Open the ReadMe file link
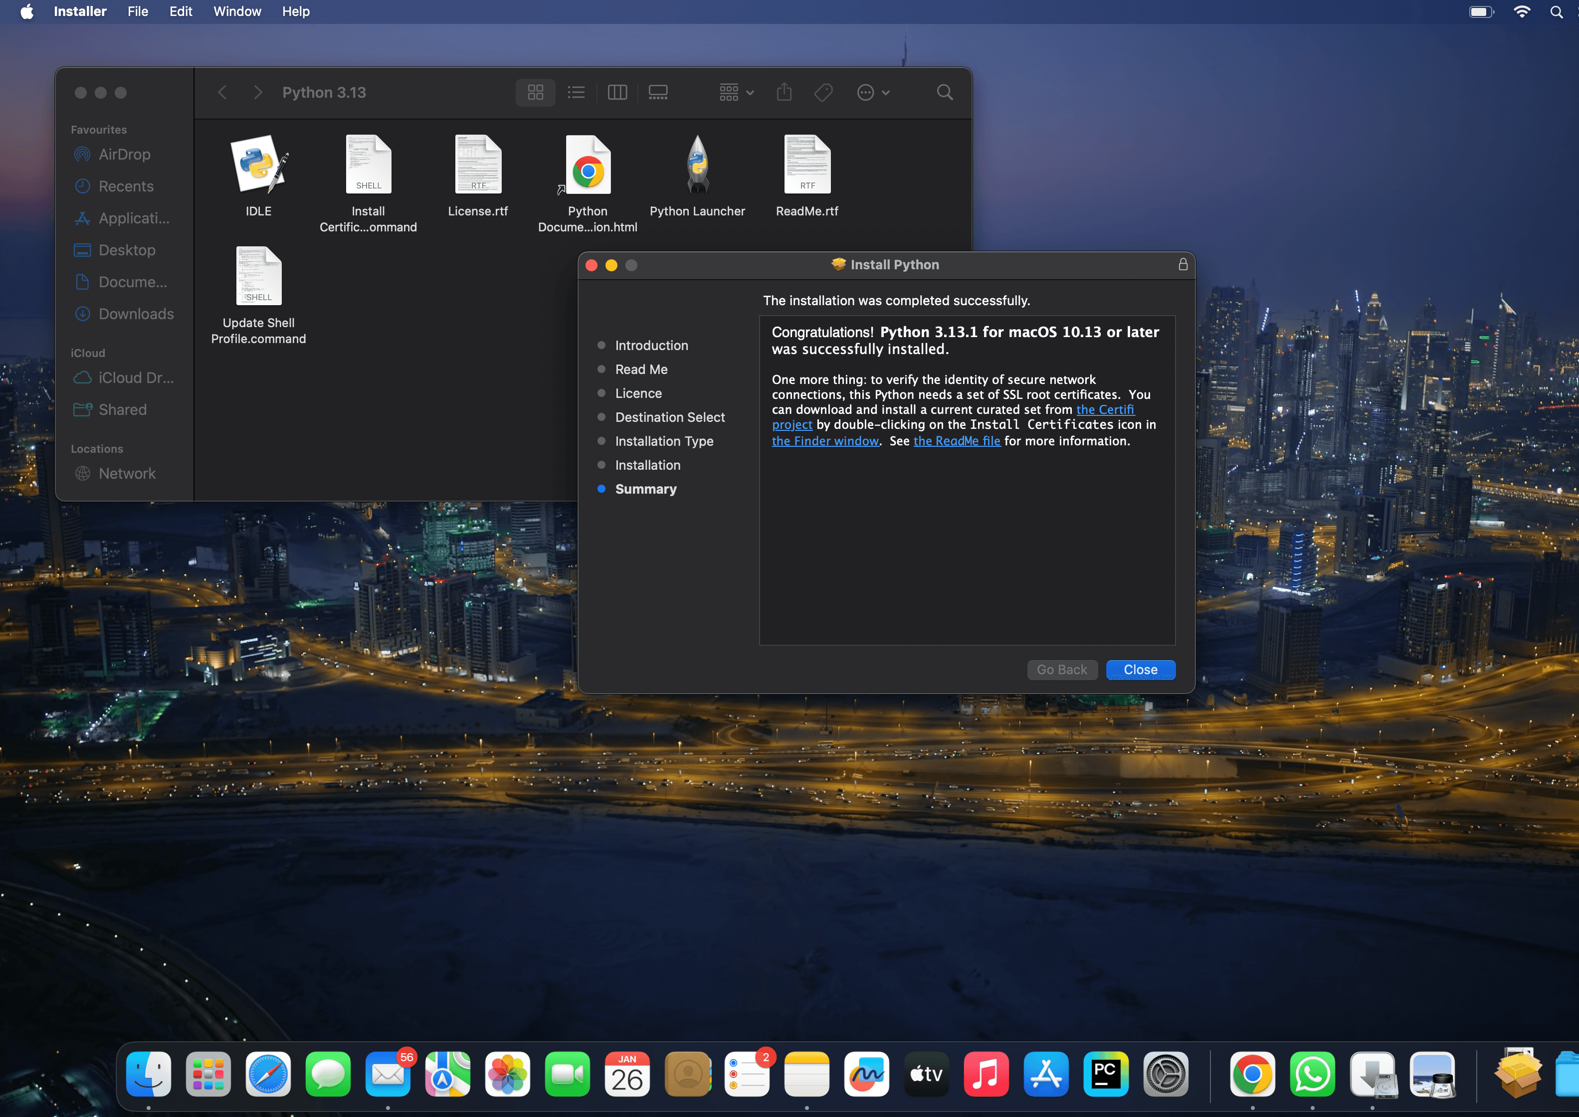The image size is (1579, 1117). tap(957, 441)
